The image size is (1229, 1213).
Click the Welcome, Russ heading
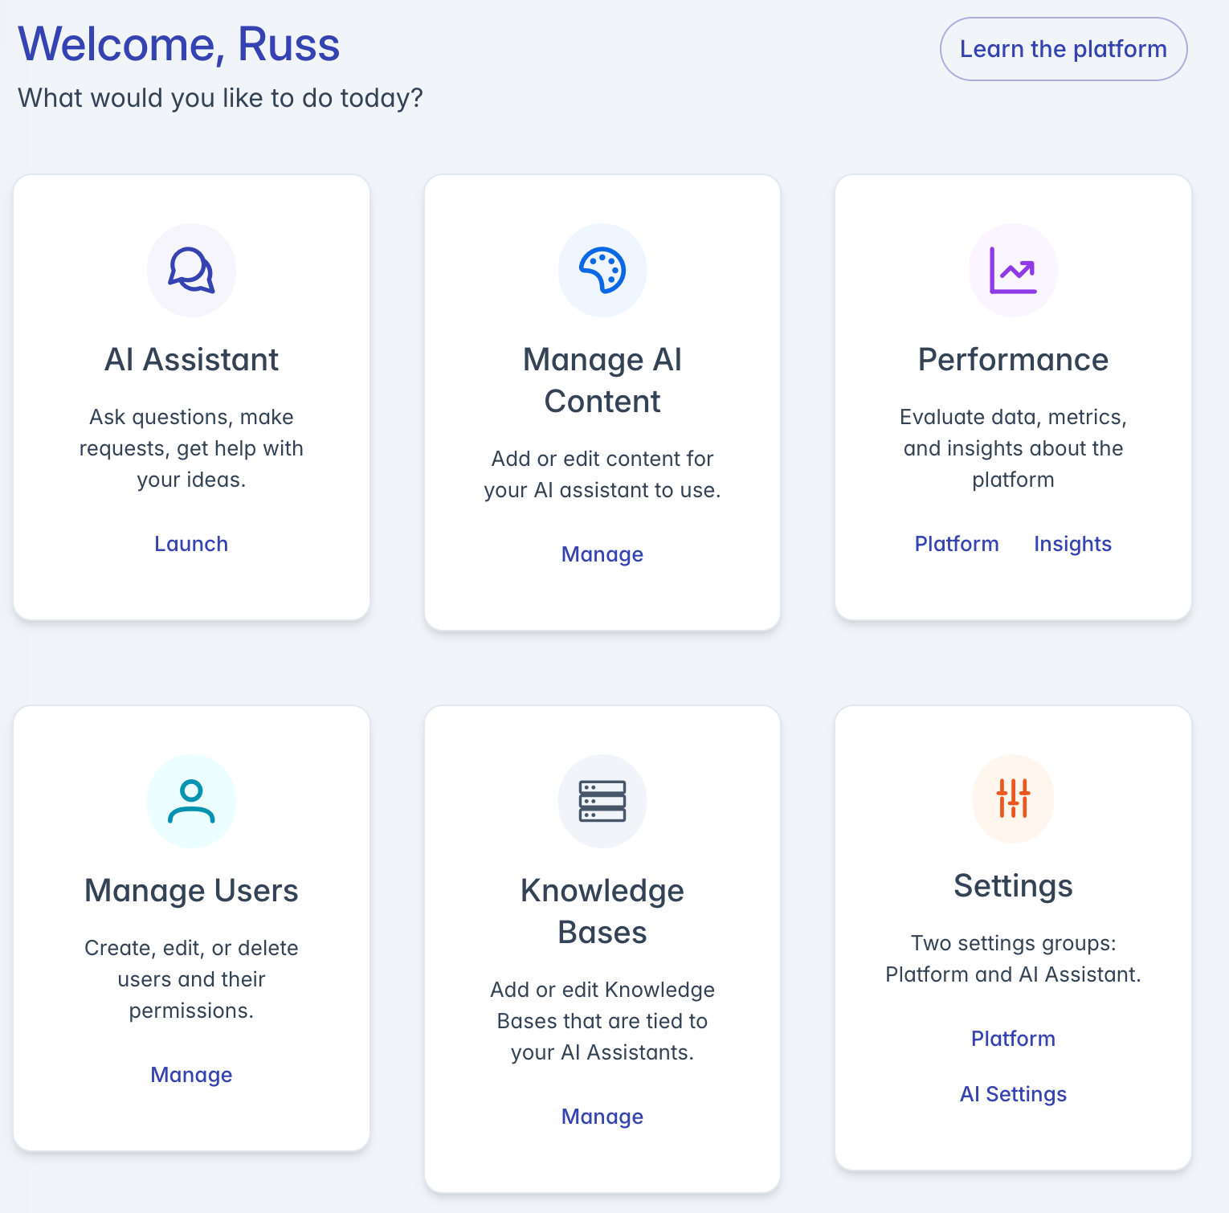[179, 43]
